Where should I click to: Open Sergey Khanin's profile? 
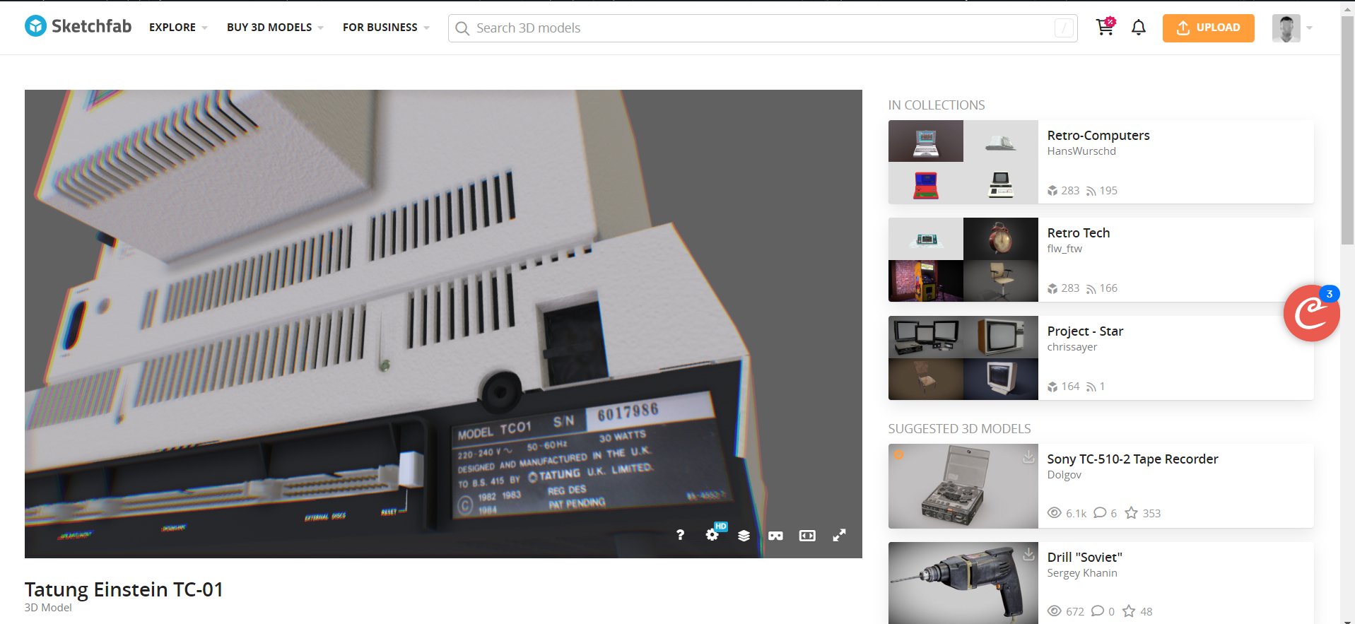(1082, 573)
